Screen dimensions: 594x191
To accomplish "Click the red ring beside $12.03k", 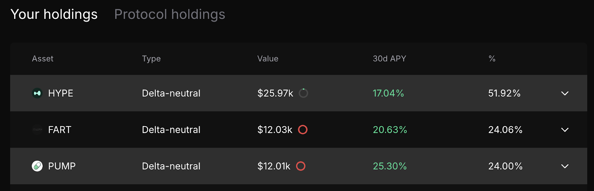I will pyautogui.click(x=303, y=130).
